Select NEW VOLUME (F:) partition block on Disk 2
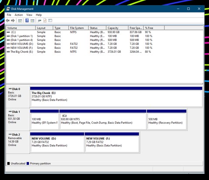Viewport: 209px width, 180px height. click(112, 143)
